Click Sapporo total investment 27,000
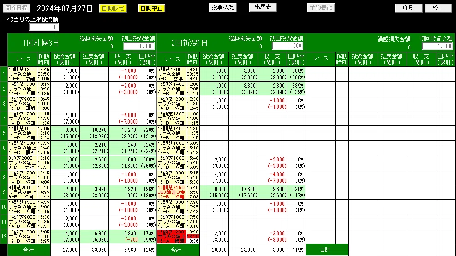456x256 pixels. (70, 250)
